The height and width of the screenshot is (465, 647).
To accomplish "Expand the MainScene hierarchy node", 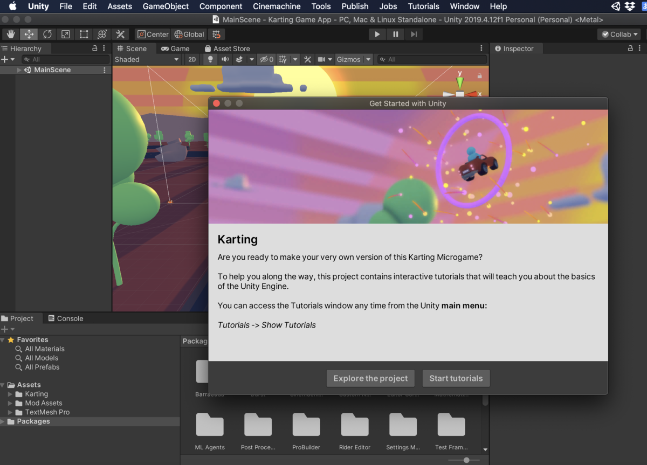I will (x=19, y=70).
